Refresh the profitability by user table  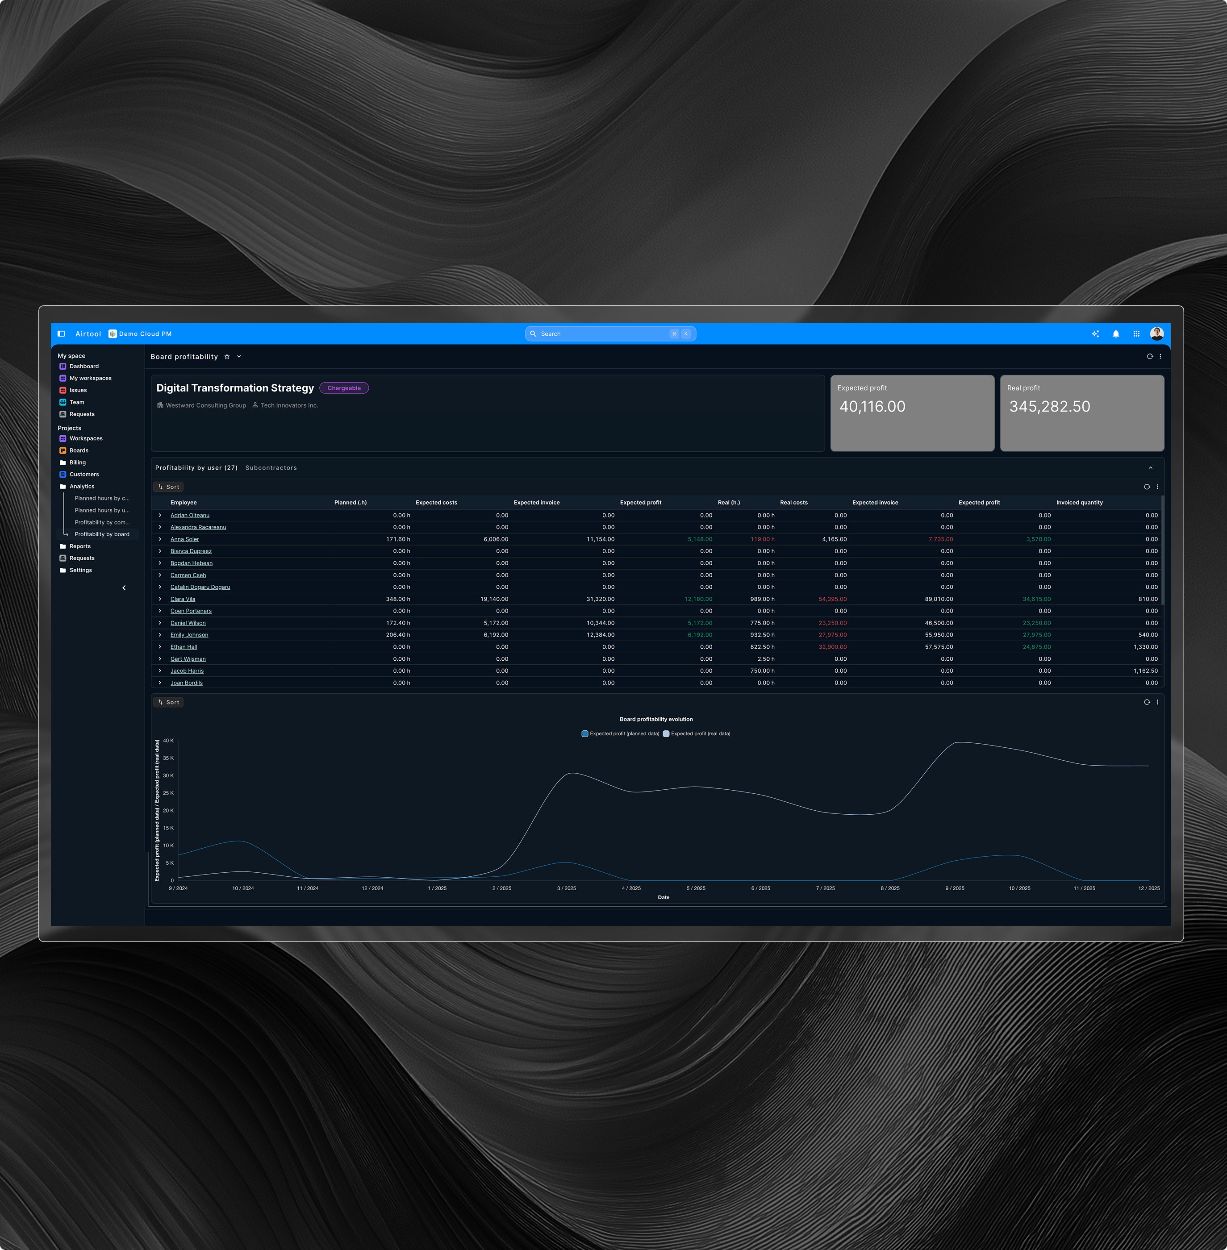(x=1147, y=487)
